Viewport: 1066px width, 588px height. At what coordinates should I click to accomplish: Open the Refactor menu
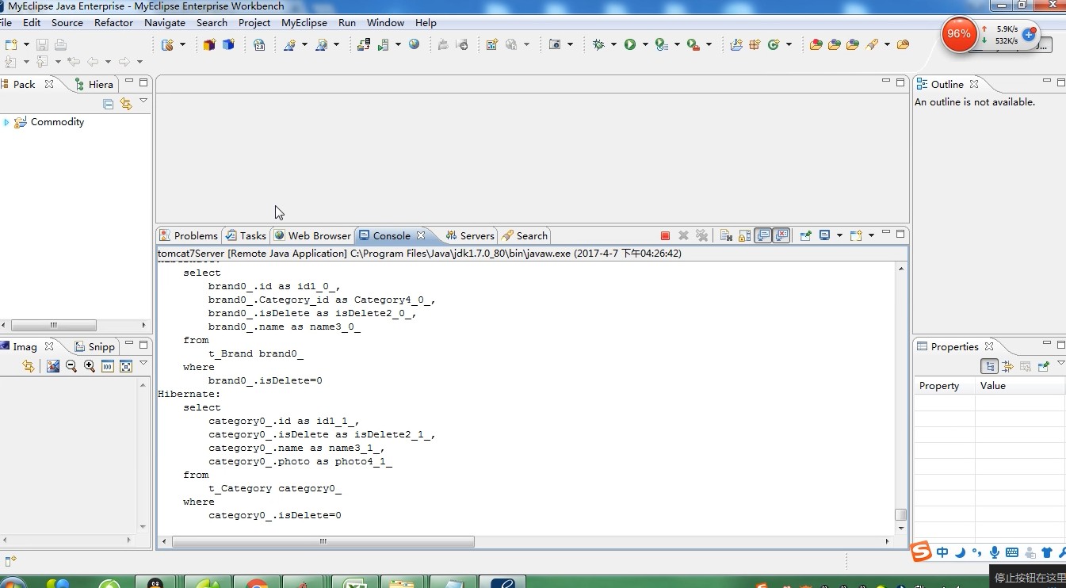click(113, 23)
